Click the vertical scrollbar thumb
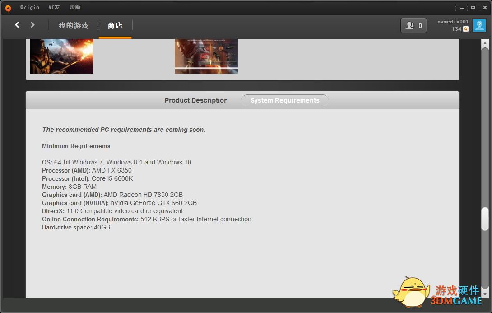This screenshot has height=313, width=492. tap(485, 219)
